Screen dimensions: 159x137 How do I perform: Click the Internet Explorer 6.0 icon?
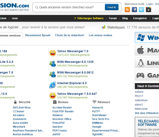click(x=53, y=85)
